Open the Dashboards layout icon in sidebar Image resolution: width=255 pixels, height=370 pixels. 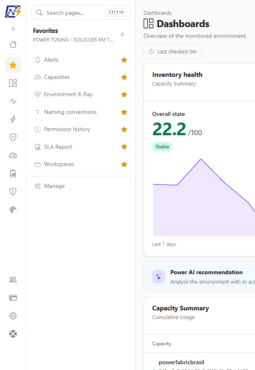[x=13, y=83]
